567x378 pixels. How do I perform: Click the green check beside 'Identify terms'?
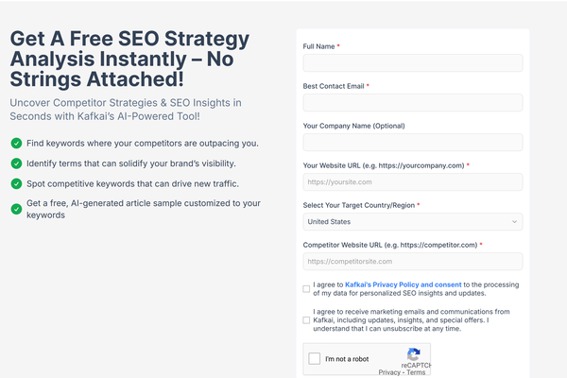(16, 163)
